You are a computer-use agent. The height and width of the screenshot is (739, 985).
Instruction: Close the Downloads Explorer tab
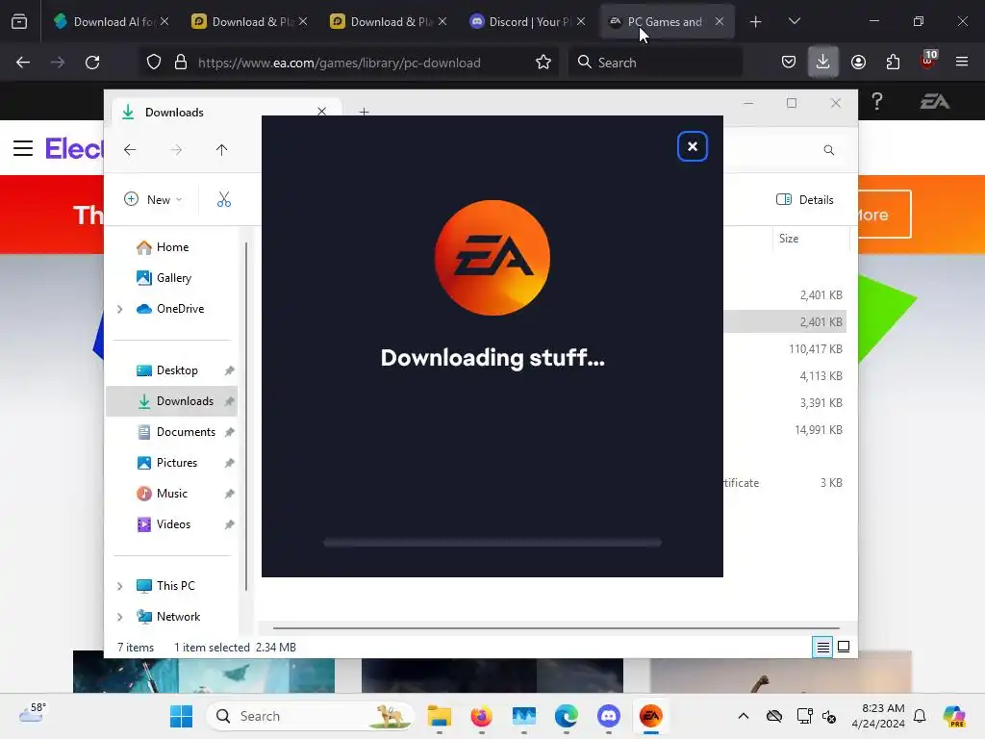(321, 112)
